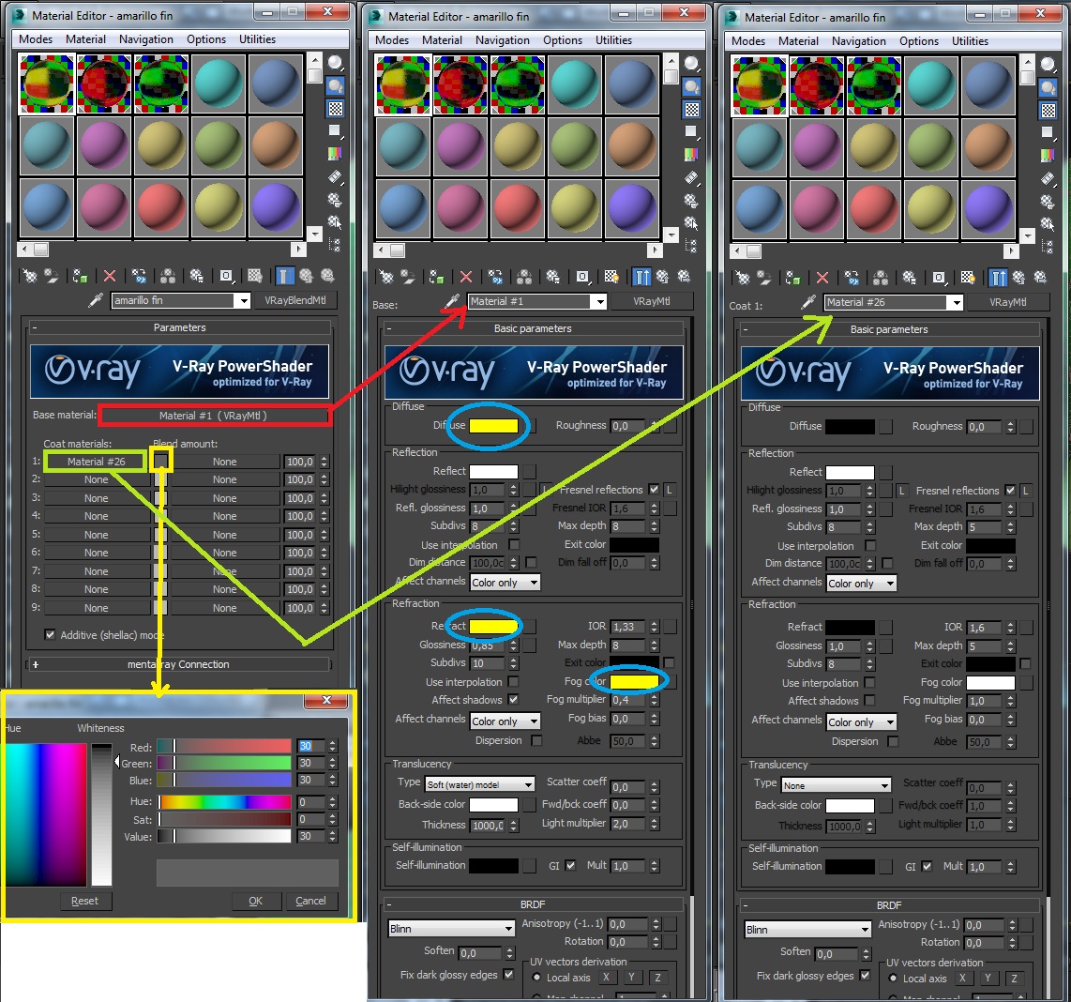Open Translucency Type Soft (water) model dropdown
Viewport: 1071px width, 1002px height.
point(480,784)
